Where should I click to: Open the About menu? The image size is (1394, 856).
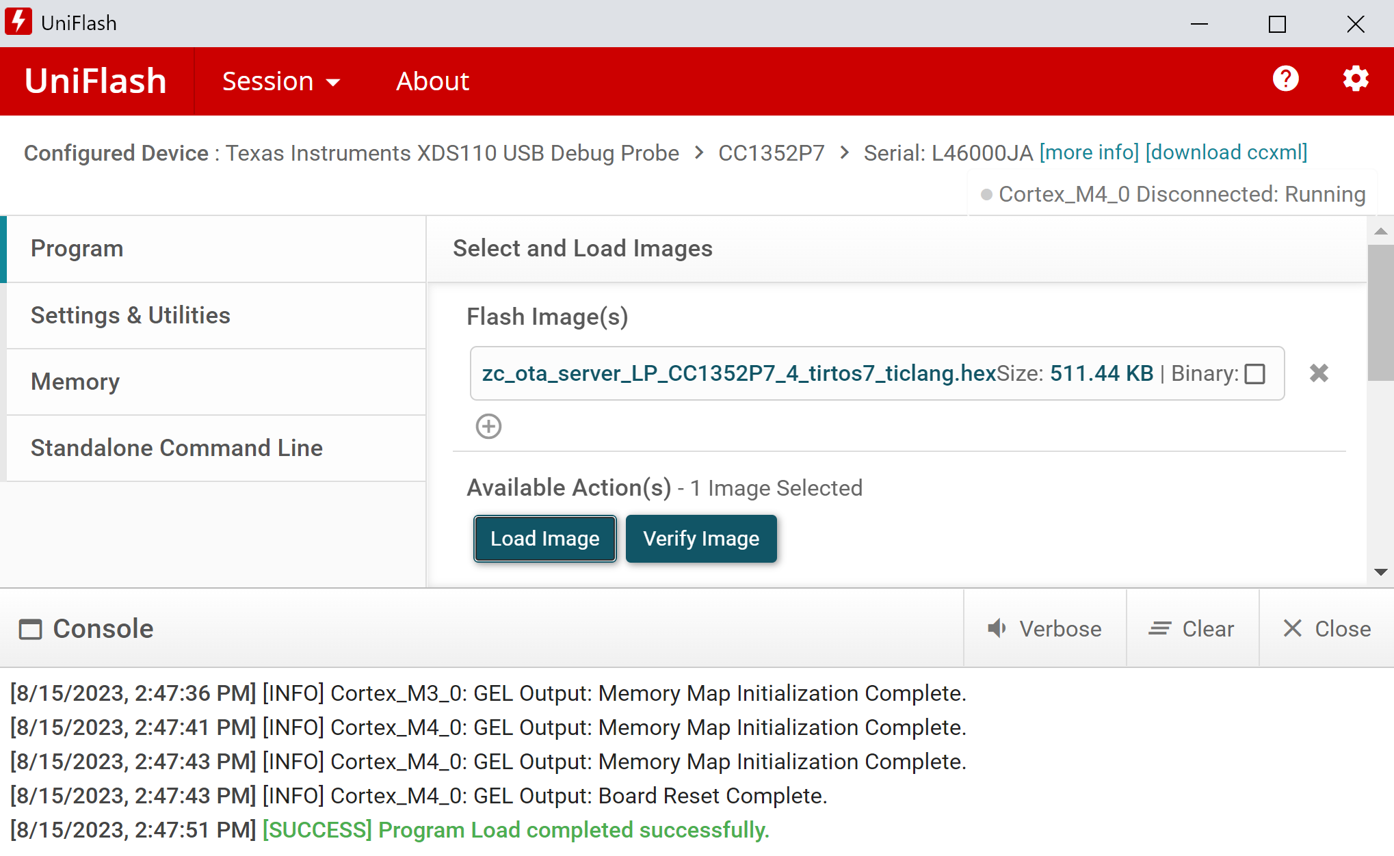point(432,81)
